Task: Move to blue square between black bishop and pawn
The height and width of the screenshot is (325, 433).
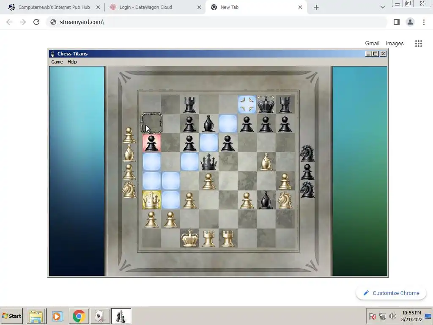Action: click(x=228, y=124)
